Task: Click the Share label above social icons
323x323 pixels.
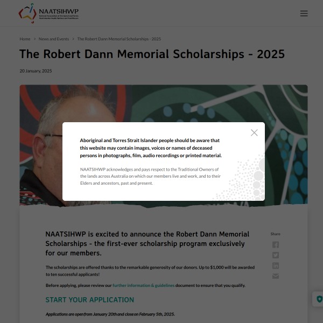Action: click(x=276, y=234)
